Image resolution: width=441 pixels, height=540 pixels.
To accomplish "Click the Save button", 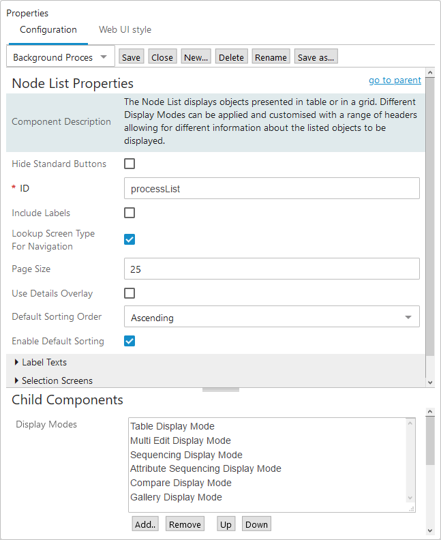I will click(x=131, y=57).
